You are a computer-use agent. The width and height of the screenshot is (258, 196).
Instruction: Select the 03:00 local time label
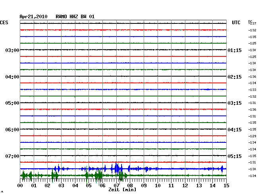[12, 50]
